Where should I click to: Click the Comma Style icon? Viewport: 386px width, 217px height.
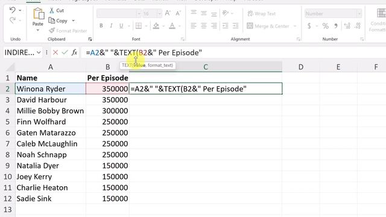point(336,25)
